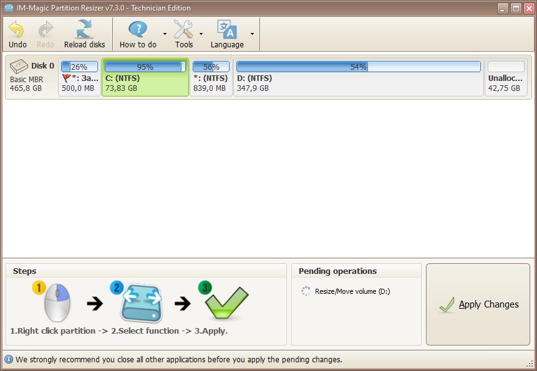The height and width of the screenshot is (371, 537).
Task: Click the greyed Redo arrow icon
Action: (45, 29)
